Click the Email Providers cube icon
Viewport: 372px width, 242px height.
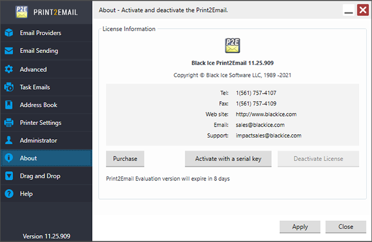tap(9, 33)
